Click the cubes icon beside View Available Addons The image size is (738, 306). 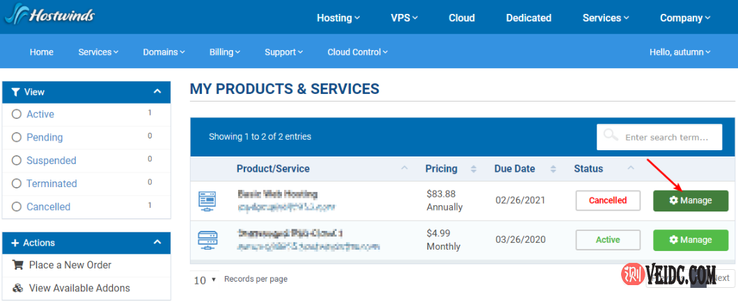click(x=17, y=288)
